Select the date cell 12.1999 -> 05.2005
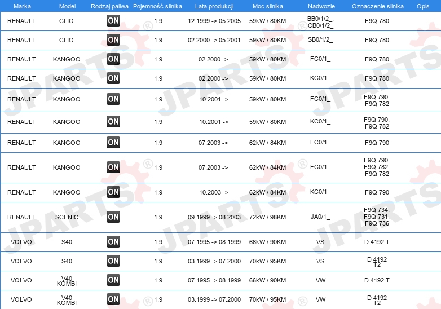The width and height of the screenshot is (441, 309). (x=214, y=21)
